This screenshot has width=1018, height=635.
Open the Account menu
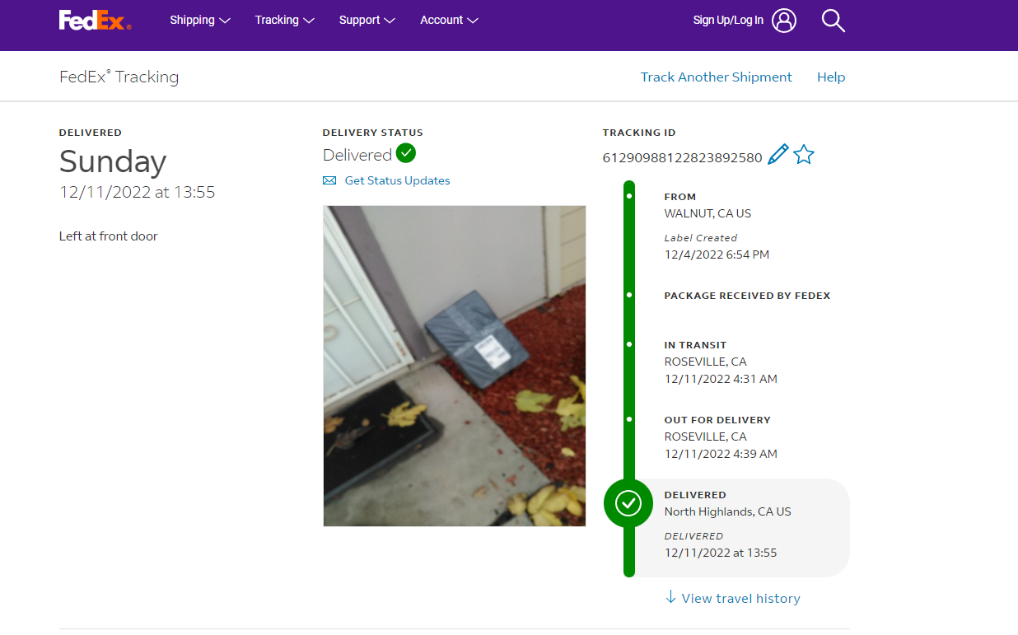point(449,21)
